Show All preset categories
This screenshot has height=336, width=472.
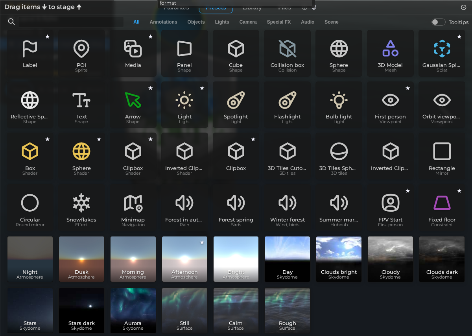pyautogui.click(x=136, y=22)
